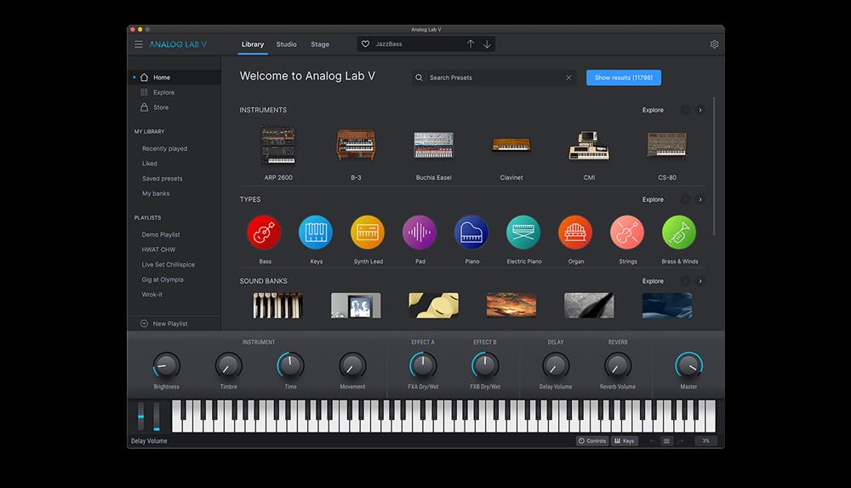Toggle the Keys keyboard button

click(x=624, y=440)
